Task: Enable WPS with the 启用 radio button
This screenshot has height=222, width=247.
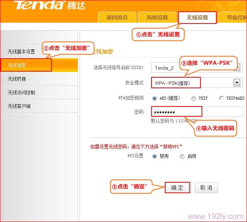Action: point(182,156)
